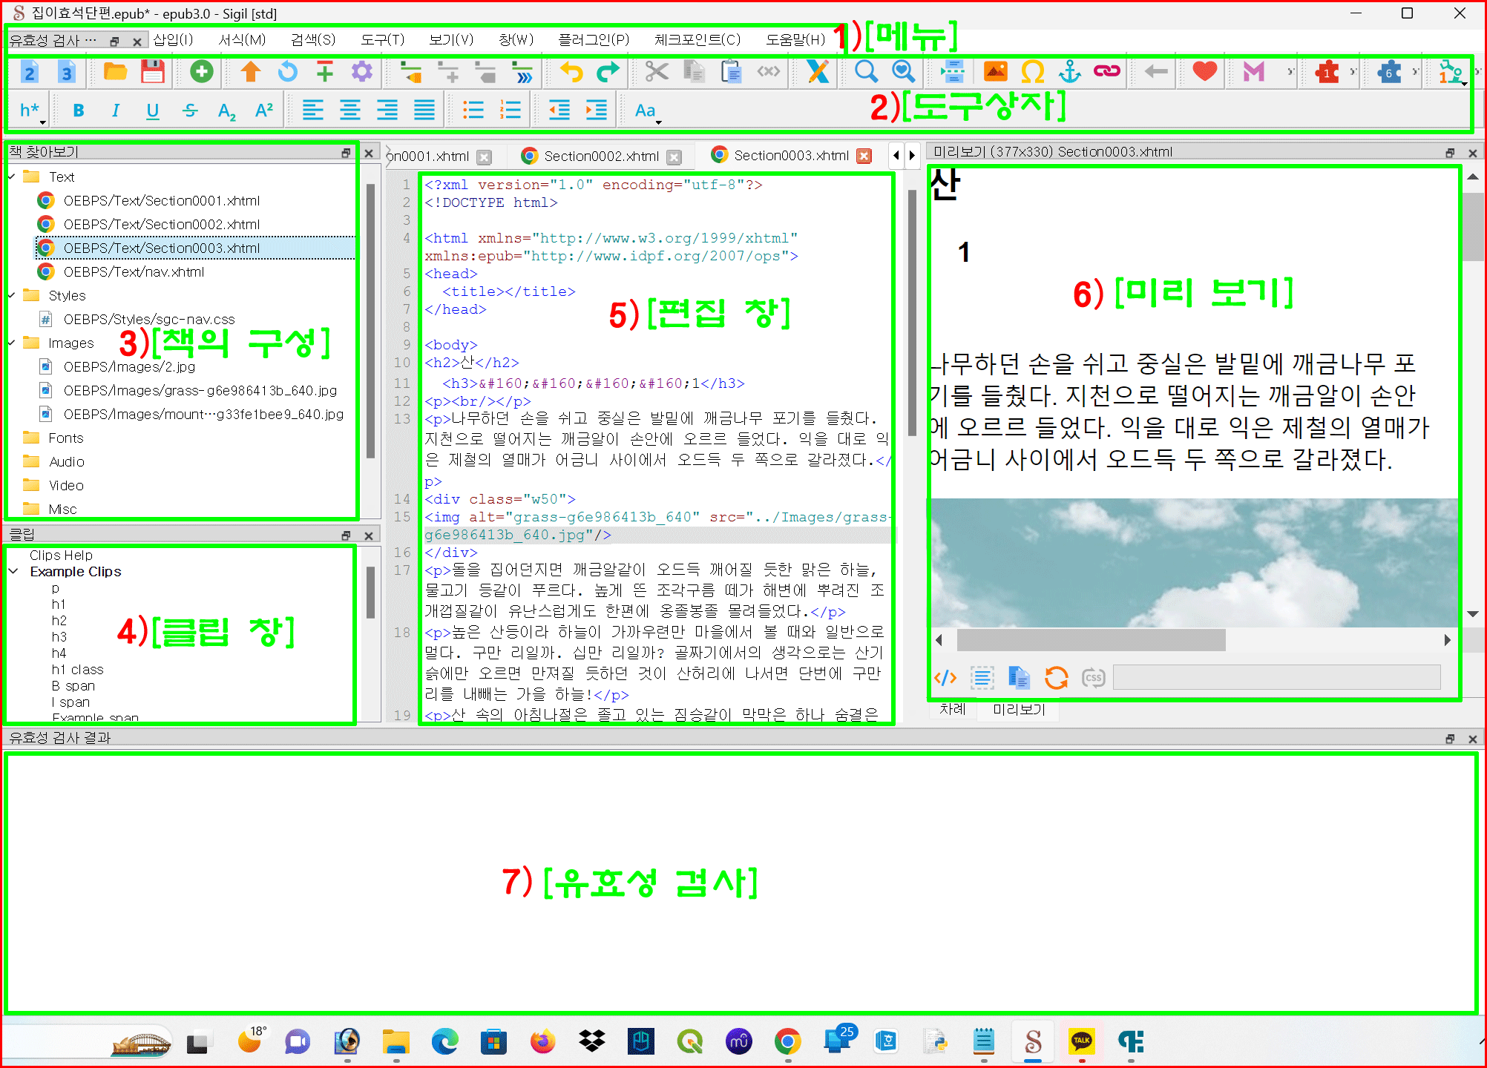Switch to Section0002.xhtml tab
This screenshot has height=1068, width=1487.
[600, 156]
